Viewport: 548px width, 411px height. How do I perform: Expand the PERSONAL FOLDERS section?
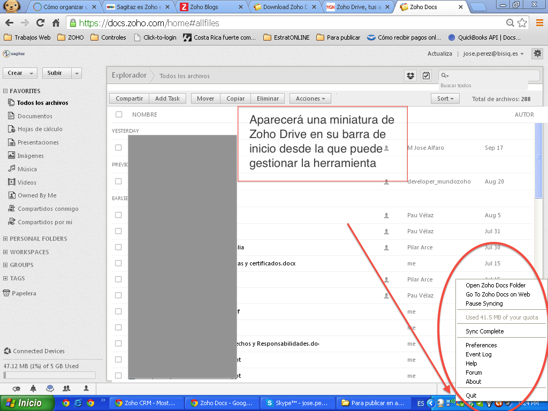(38, 239)
